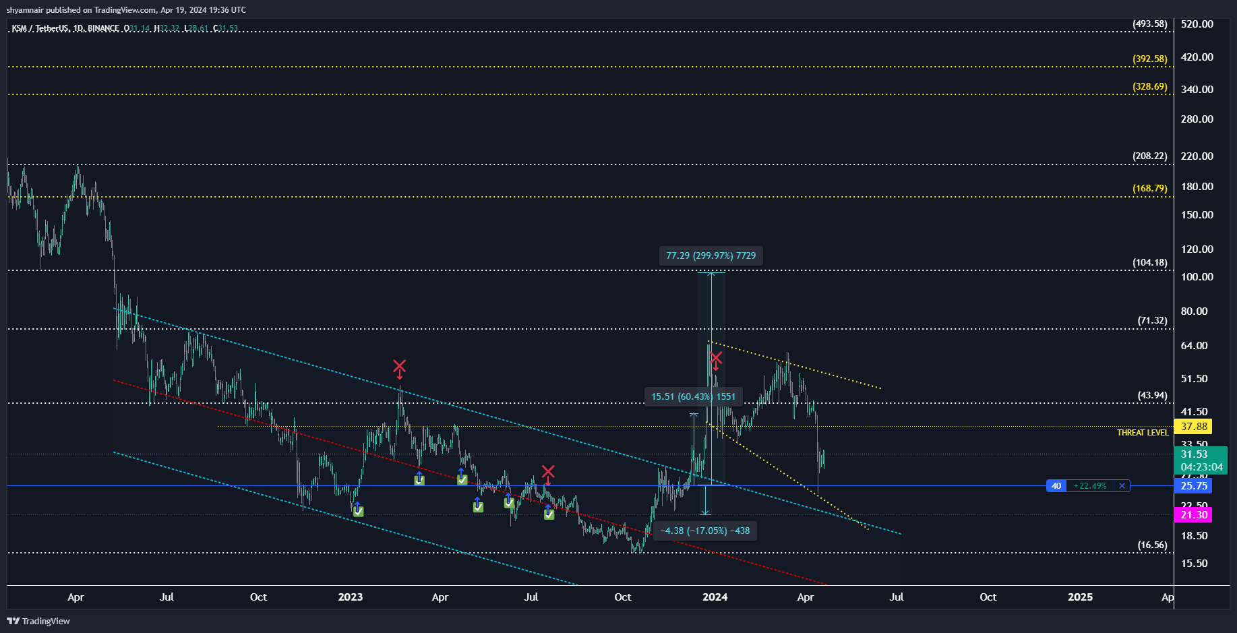Click the order quantity label 40
Image resolution: width=1237 pixels, height=633 pixels.
(1056, 485)
